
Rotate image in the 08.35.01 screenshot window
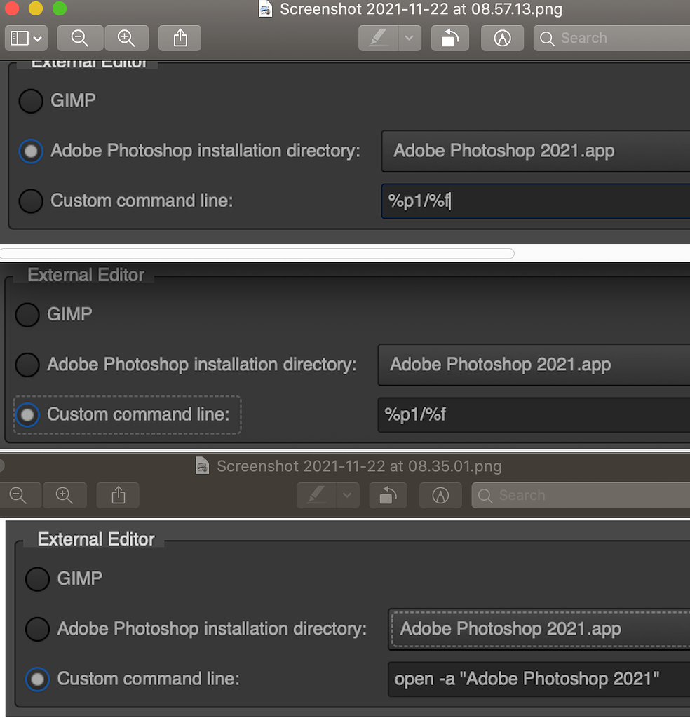pos(388,496)
